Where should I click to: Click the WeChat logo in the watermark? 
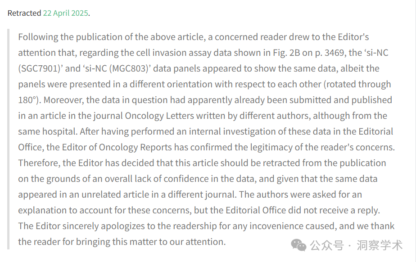tap(298, 245)
